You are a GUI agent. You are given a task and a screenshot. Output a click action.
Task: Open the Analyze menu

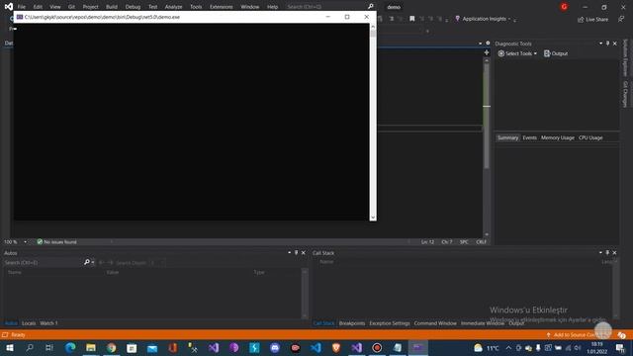tap(173, 7)
